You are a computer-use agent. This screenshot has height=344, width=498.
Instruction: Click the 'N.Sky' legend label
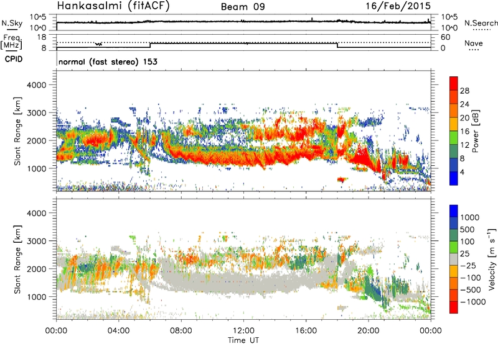pos(12,23)
